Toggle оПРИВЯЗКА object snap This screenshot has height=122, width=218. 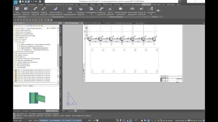[44, 121]
